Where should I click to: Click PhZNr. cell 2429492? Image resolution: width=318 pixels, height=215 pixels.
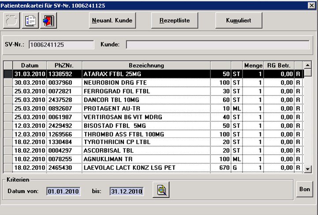[x=64, y=126]
